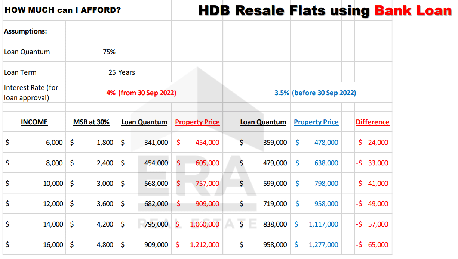The width and height of the screenshot is (458, 259).
Task: Click the 'HOW MUCH can I AFFORD?' title cell
Action: tap(62, 10)
